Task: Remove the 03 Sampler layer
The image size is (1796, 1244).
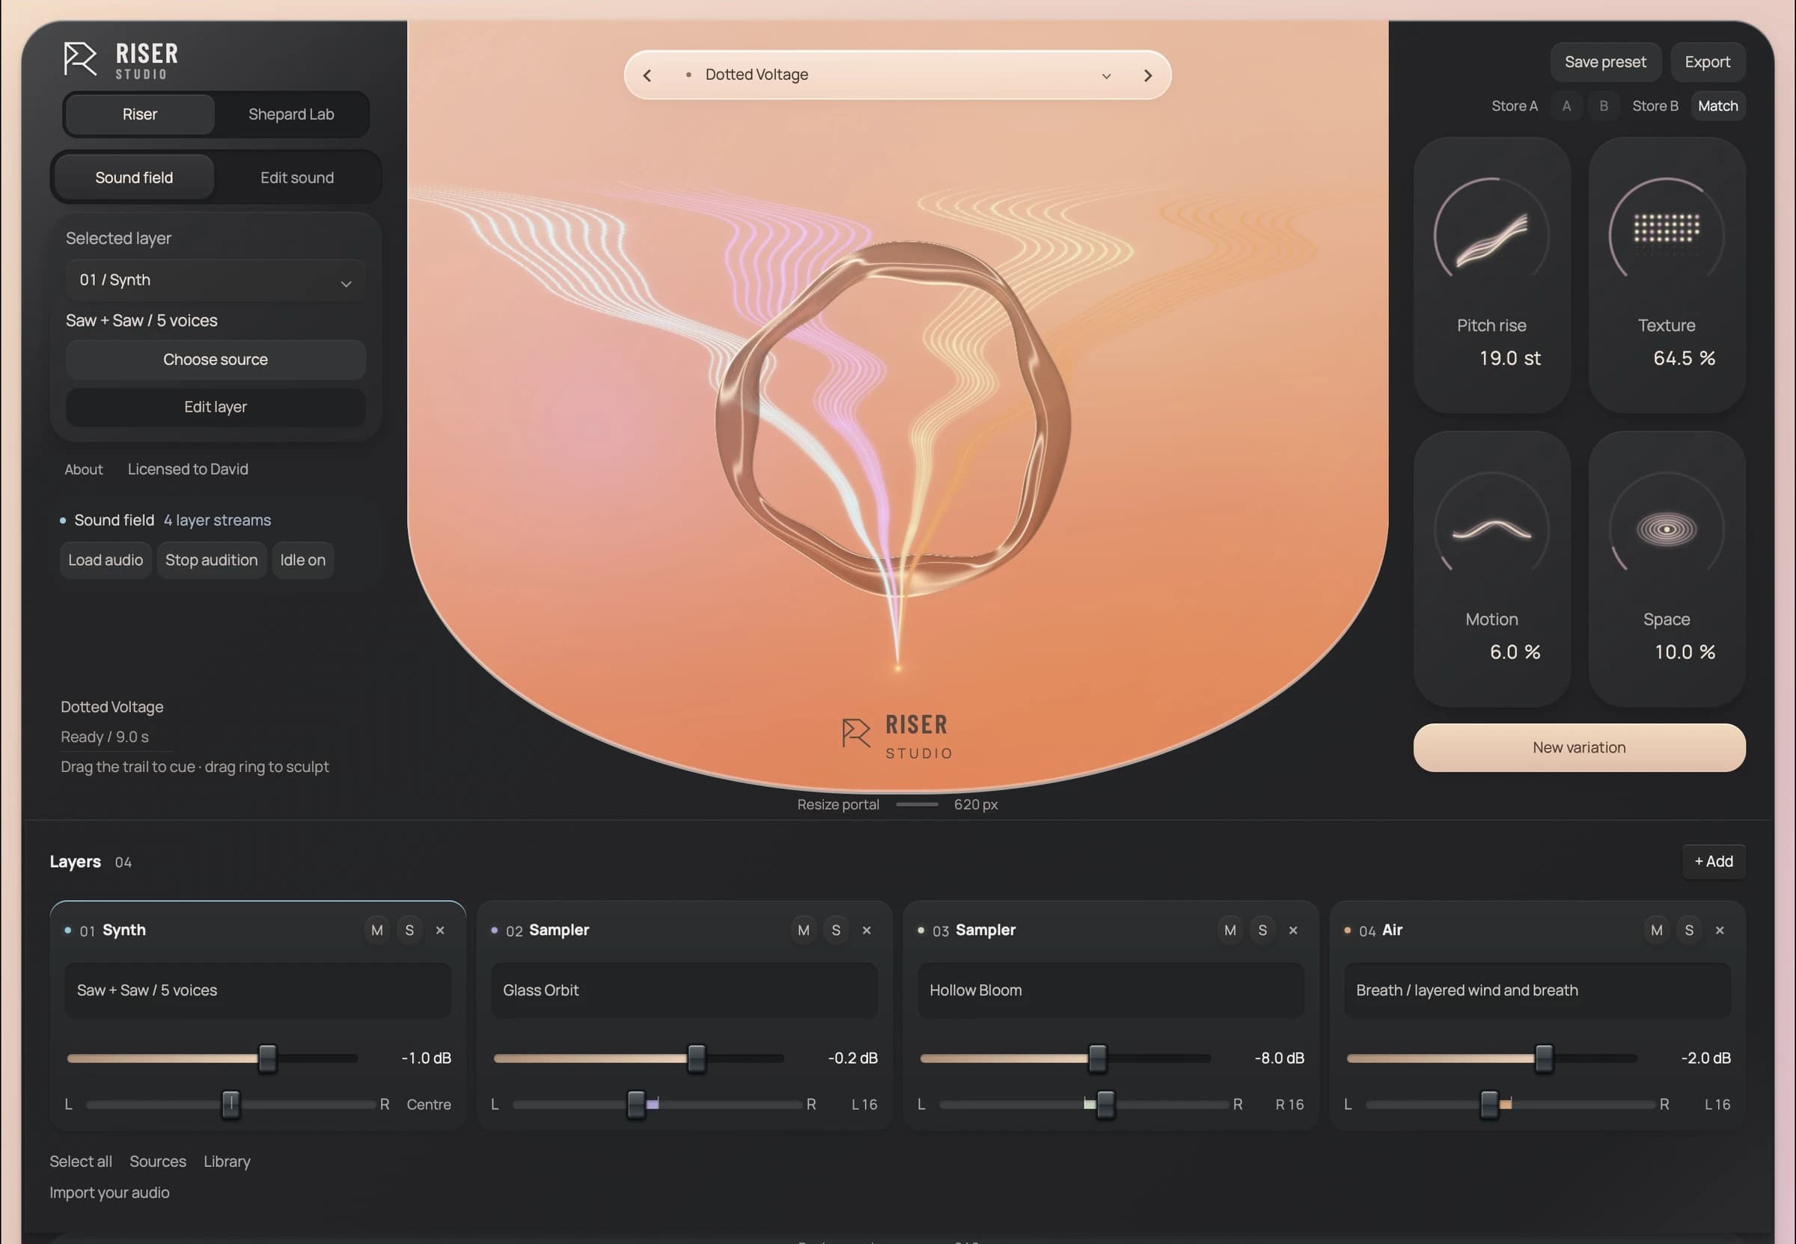Action: pos(1293,930)
